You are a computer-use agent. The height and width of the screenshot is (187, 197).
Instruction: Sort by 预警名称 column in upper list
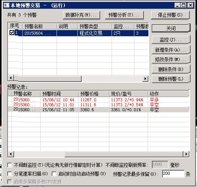(39, 26)
